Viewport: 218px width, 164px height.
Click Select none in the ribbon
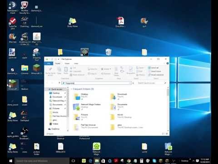[x=154, y=71]
